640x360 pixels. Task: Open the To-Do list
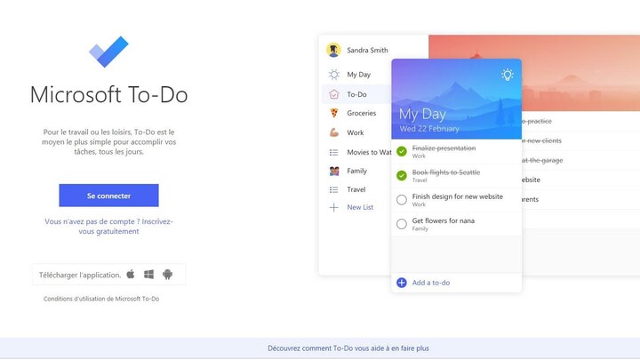click(x=356, y=94)
